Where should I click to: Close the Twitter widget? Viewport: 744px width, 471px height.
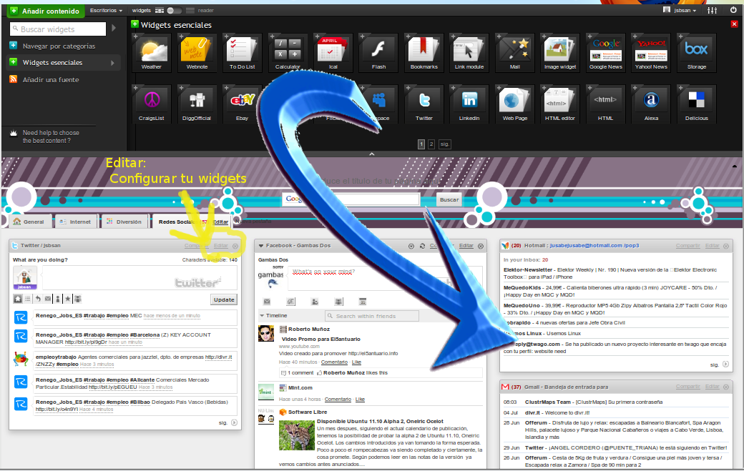[x=235, y=246]
